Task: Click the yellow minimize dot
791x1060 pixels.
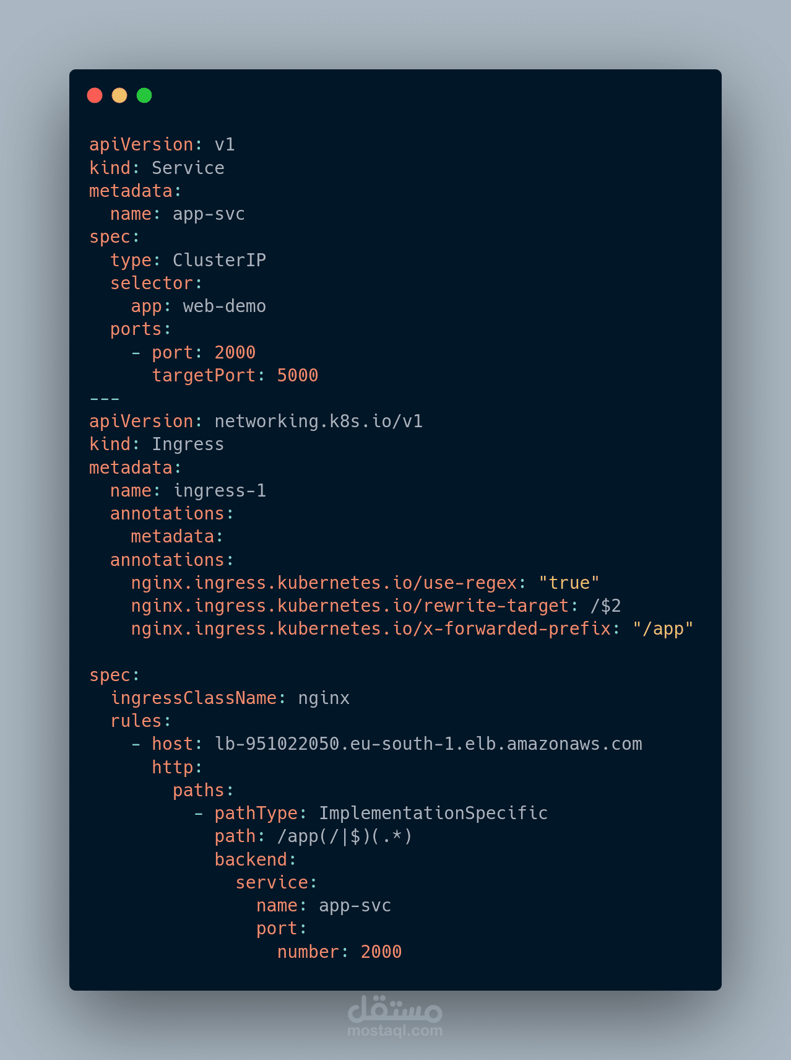Action: pyautogui.click(x=119, y=95)
